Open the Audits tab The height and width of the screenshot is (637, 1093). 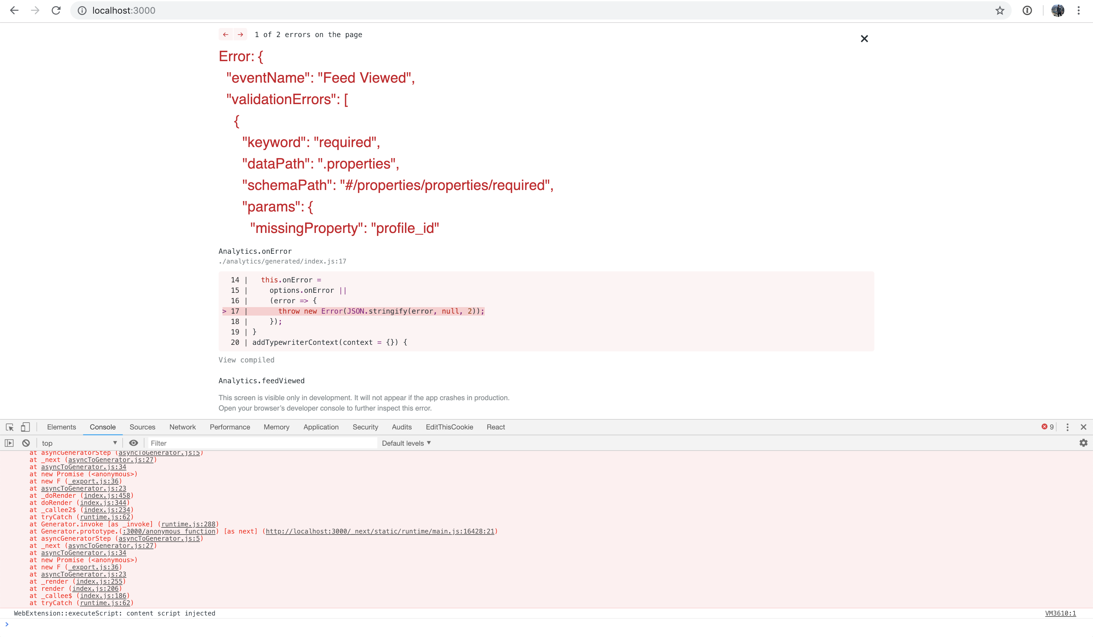[402, 427]
